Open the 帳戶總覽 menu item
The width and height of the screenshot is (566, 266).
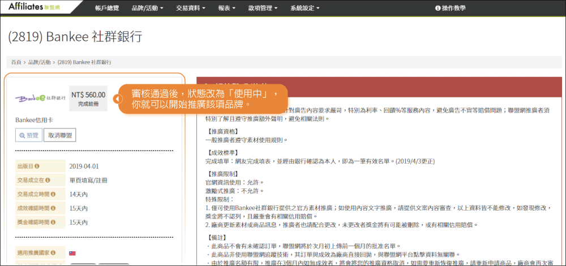pos(107,7)
